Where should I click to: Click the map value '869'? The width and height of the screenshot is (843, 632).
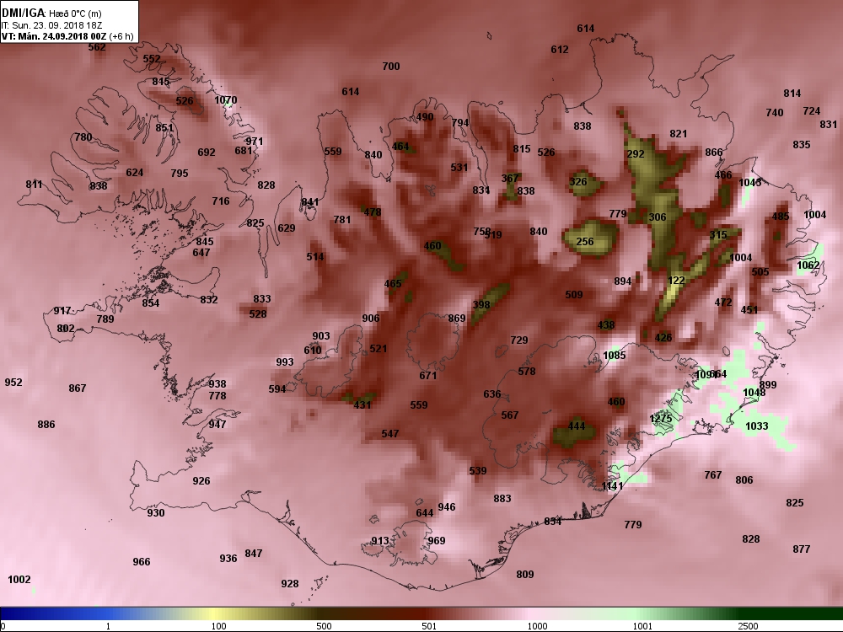(456, 319)
